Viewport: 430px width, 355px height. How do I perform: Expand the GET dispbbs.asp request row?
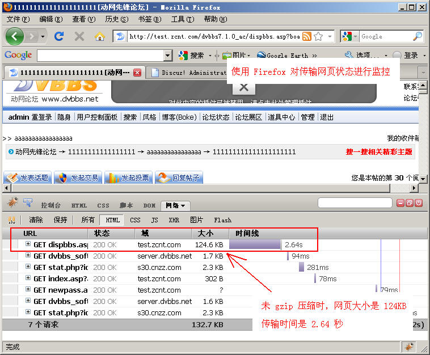28,244
